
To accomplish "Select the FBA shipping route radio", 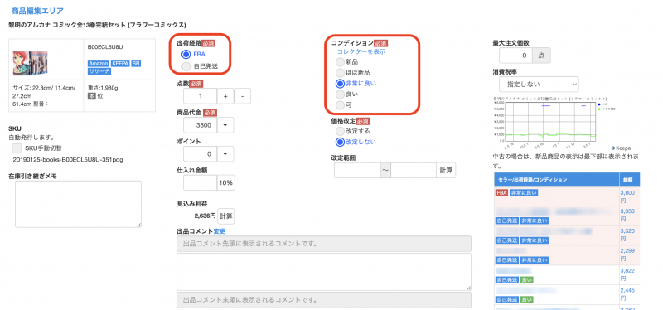I will (186, 54).
